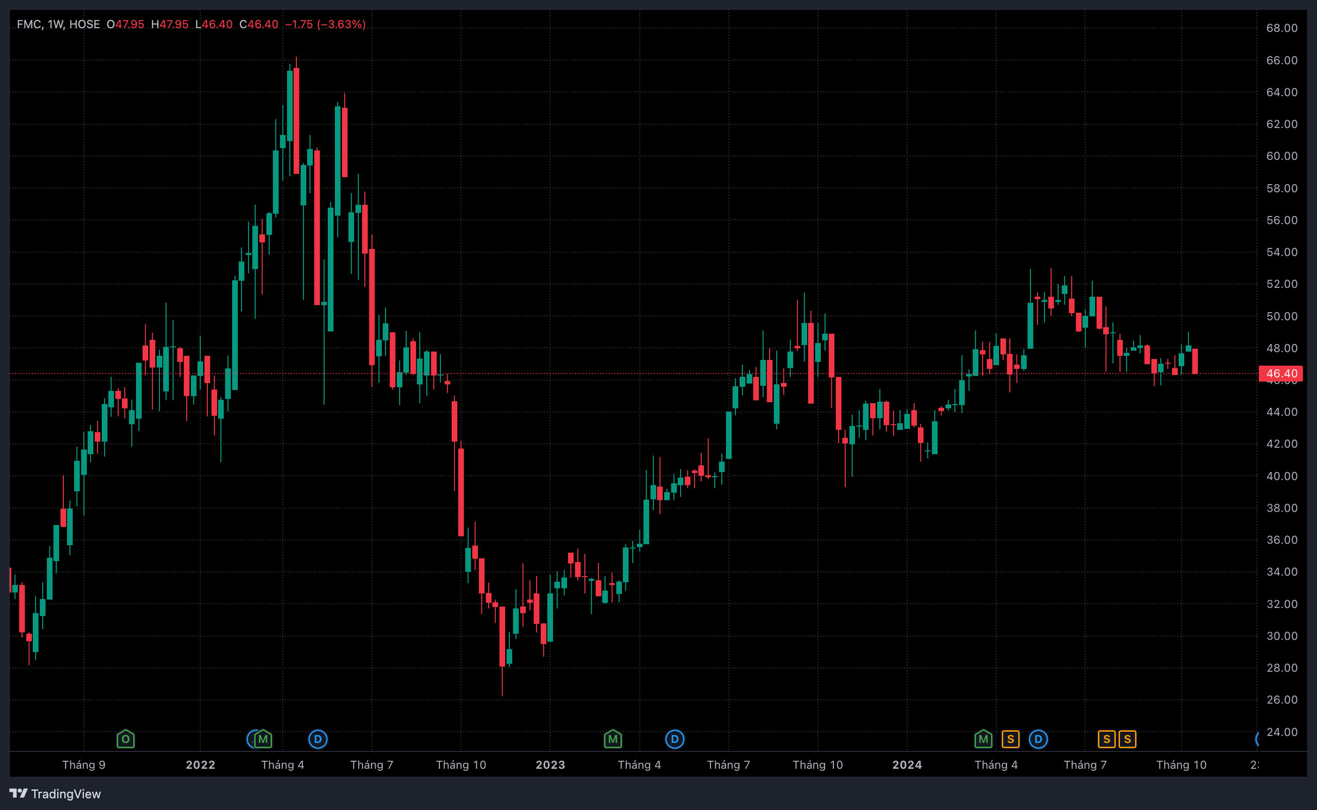Click the 52.00 price axis label
This screenshot has width=1317, height=810.
click(1282, 284)
